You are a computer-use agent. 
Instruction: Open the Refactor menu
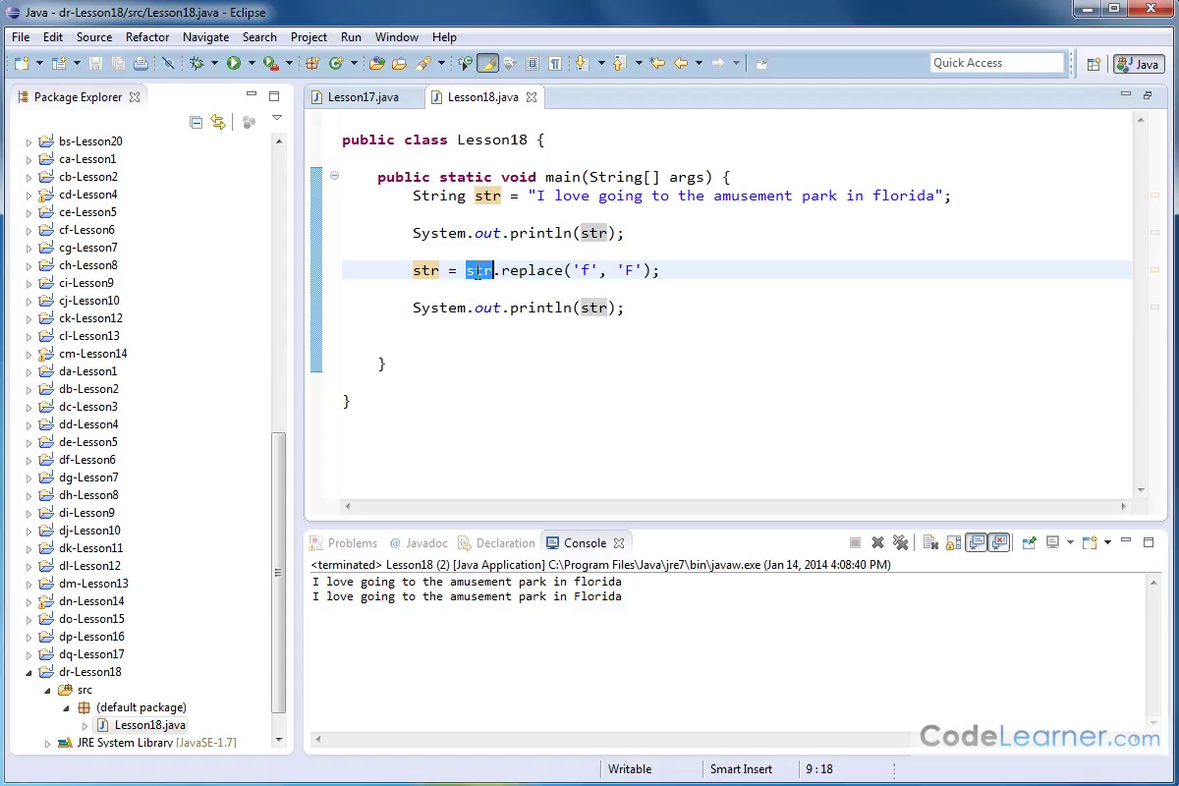(147, 37)
